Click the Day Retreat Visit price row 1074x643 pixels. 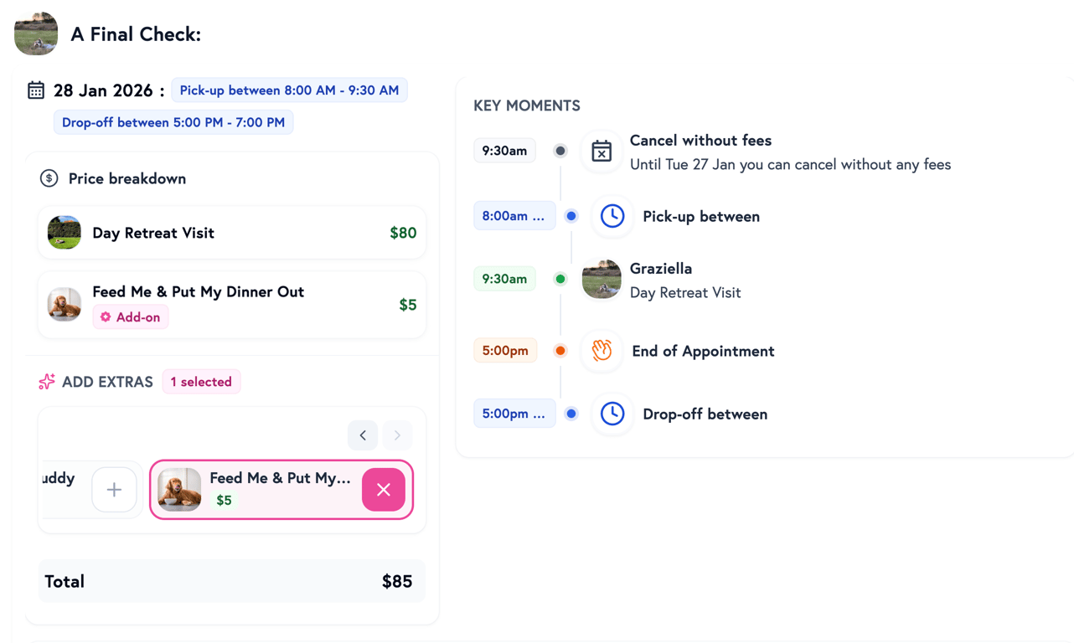click(x=232, y=233)
